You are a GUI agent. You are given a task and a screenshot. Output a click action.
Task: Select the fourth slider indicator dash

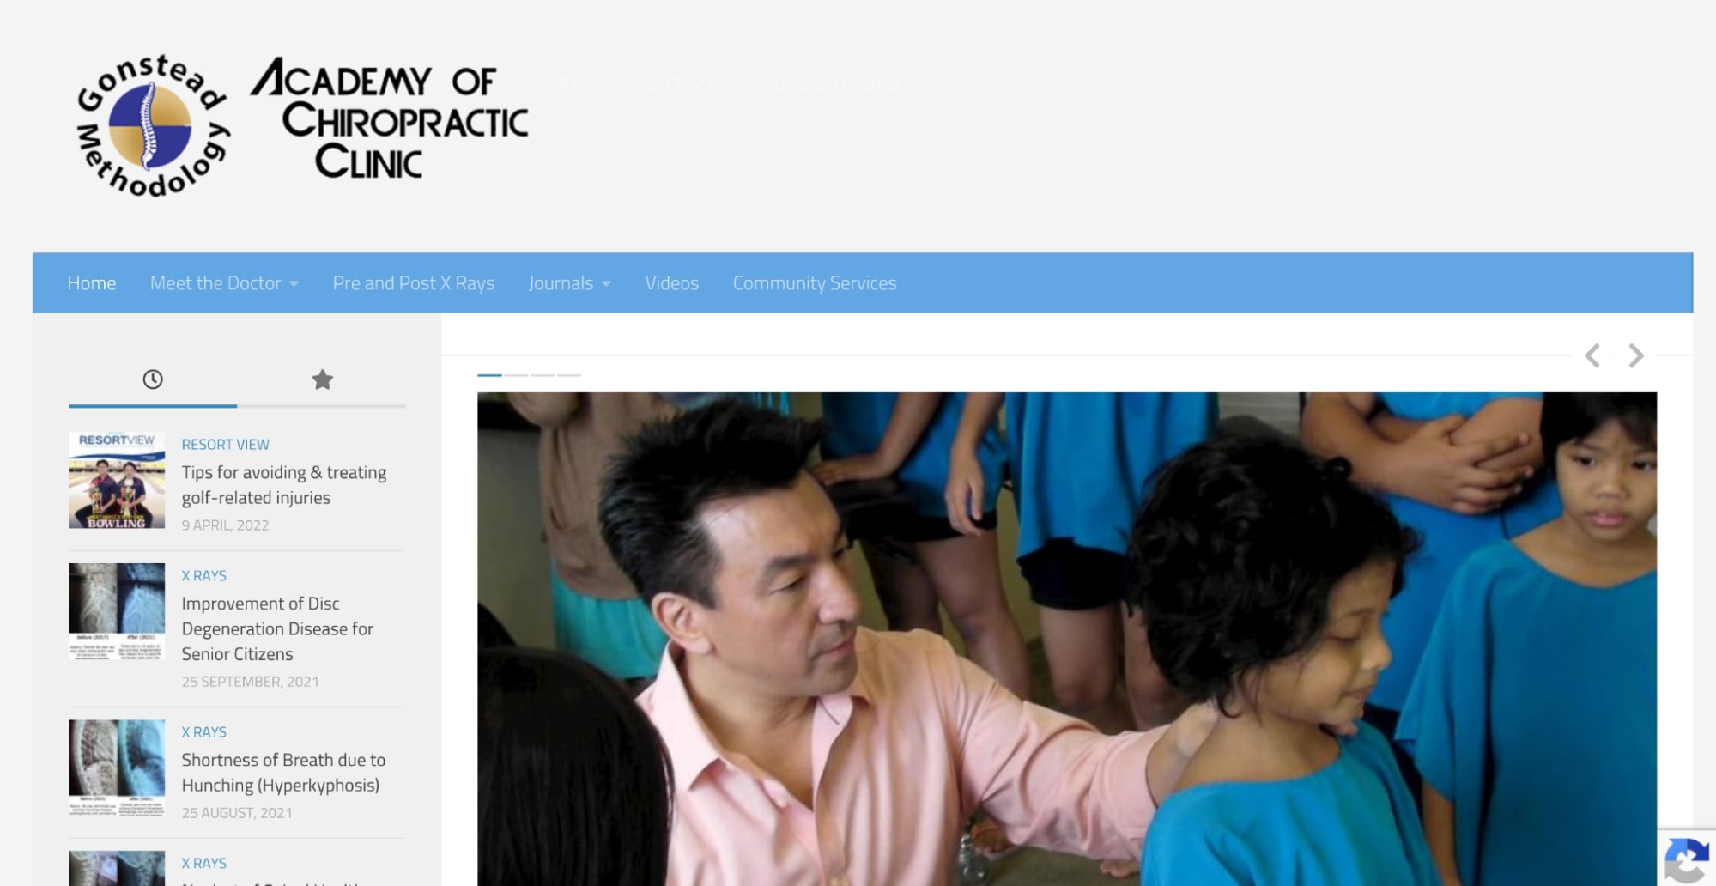(569, 375)
